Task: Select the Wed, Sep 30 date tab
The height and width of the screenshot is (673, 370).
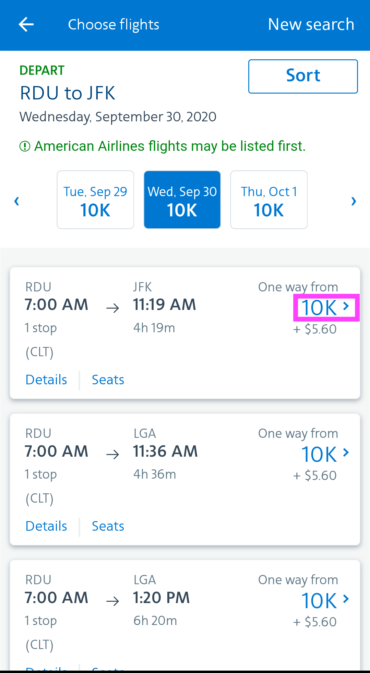Action: (x=182, y=200)
